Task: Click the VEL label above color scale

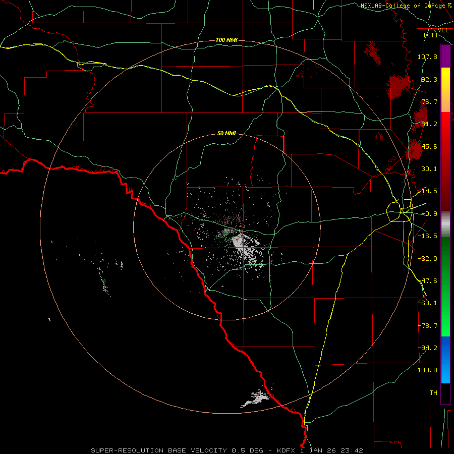Action: (443, 30)
